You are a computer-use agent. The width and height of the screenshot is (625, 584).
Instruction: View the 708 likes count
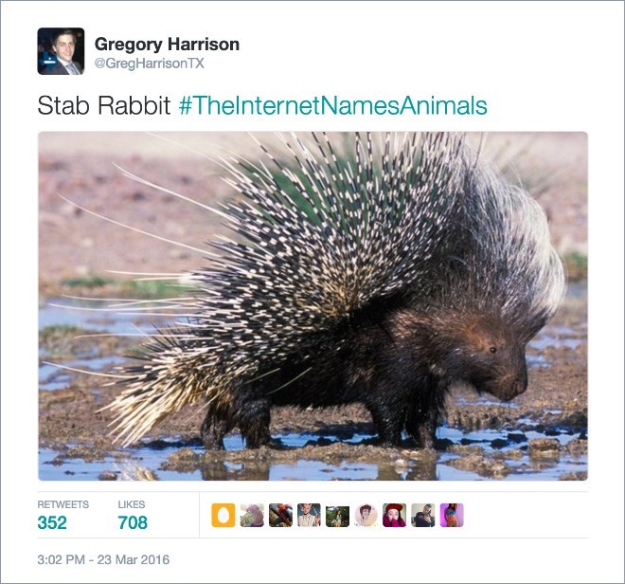[133, 522]
